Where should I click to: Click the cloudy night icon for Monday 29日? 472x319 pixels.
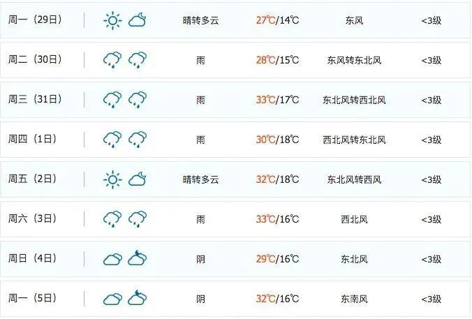tap(138, 20)
